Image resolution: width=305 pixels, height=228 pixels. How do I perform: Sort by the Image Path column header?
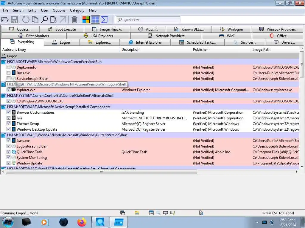(275, 50)
